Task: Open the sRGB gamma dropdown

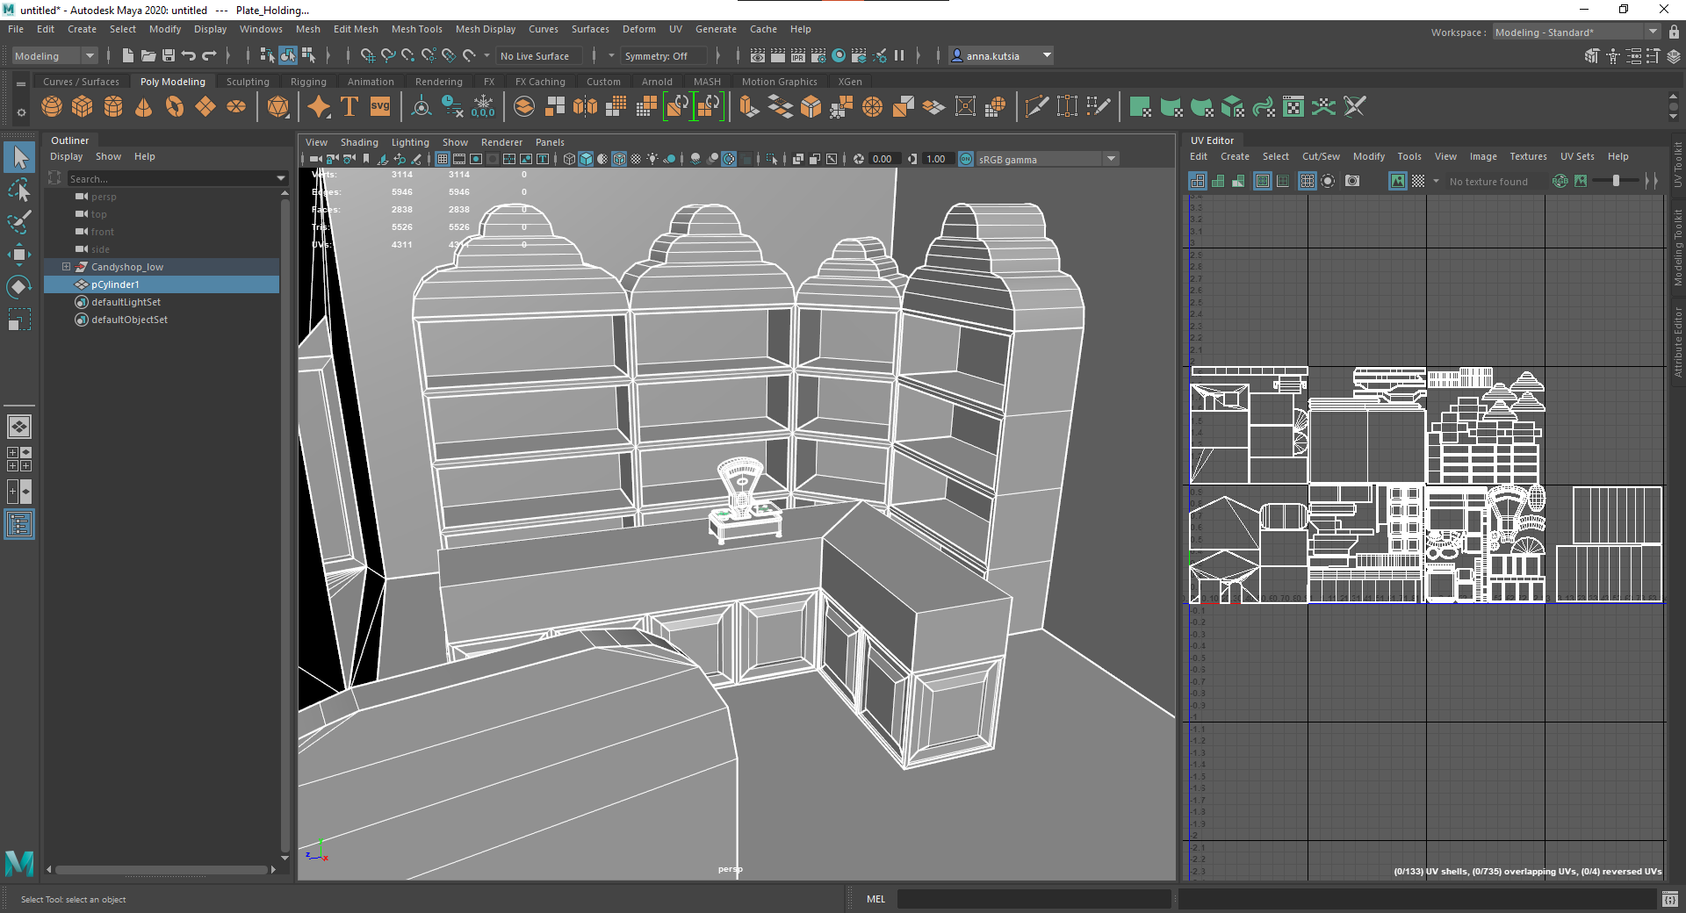Action: pyautogui.click(x=1047, y=159)
